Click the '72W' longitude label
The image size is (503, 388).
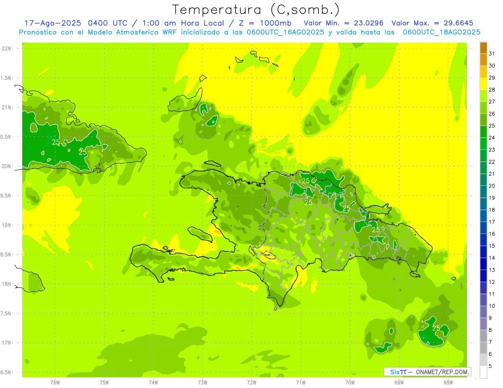click(251, 382)
